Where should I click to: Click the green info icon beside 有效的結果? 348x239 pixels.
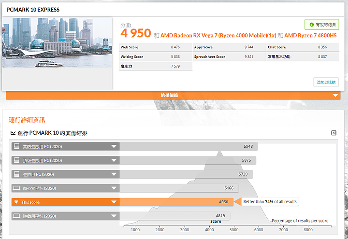click(311, 25)
